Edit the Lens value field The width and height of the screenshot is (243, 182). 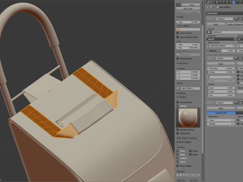click(x=188, y=22)
